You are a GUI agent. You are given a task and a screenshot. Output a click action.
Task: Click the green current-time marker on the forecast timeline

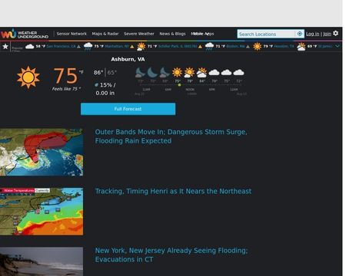pyautogui.click(x=179, y=85)
